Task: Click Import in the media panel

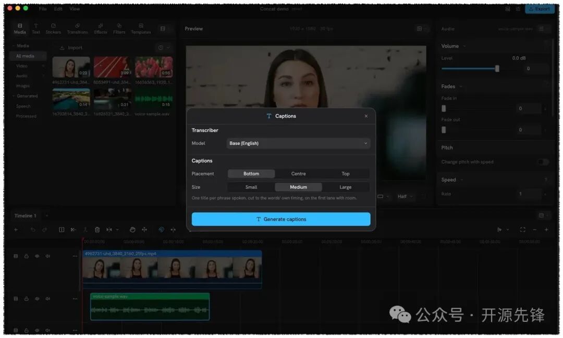Action: tap(71, 48)
